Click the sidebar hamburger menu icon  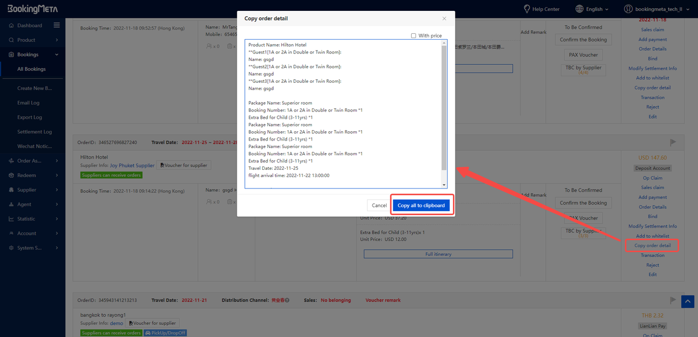(57, 25)
